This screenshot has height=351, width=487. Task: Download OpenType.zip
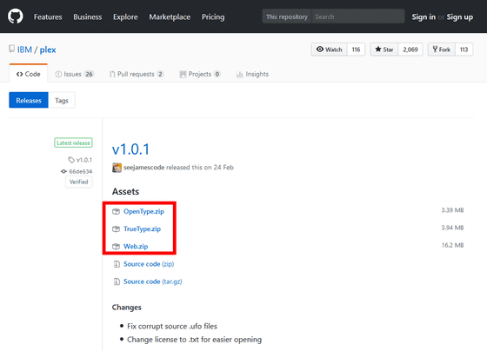(x=143, y=211)
